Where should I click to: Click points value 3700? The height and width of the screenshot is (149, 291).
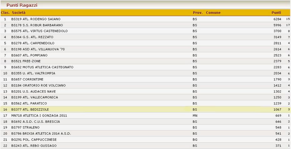pos(277,31)
